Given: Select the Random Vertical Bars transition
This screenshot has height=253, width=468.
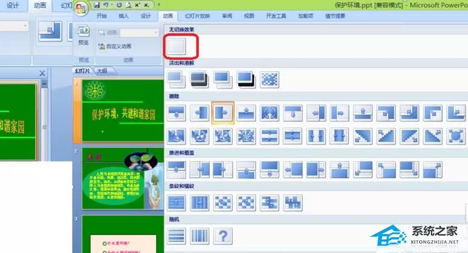Looking at the screenshot, I should point(199,236).
